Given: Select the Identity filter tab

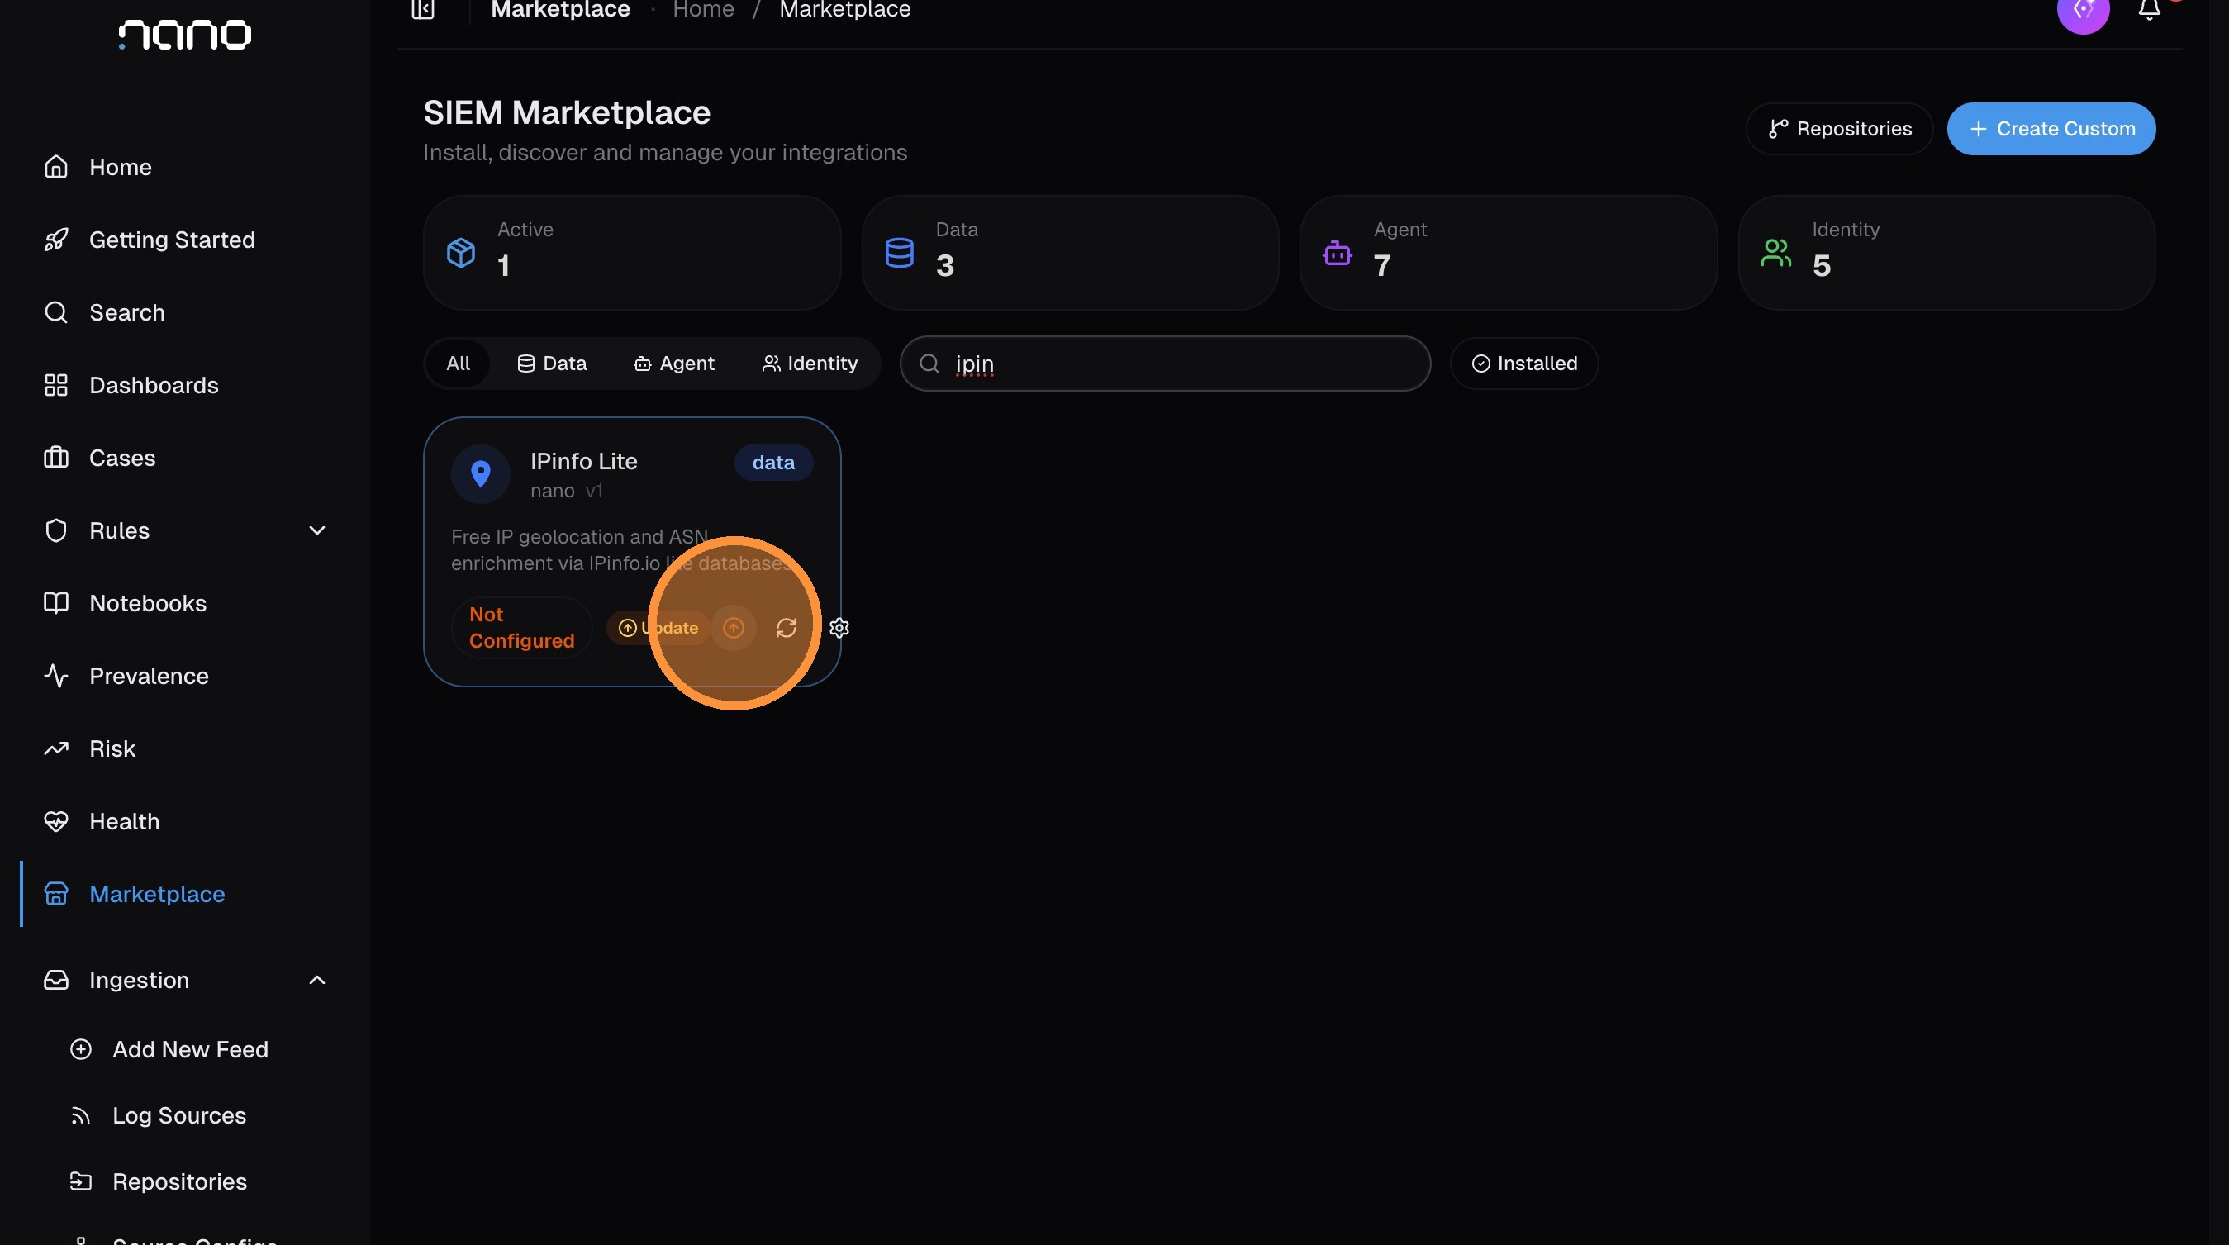Looking at the screenshot, I should click(809, 364).
